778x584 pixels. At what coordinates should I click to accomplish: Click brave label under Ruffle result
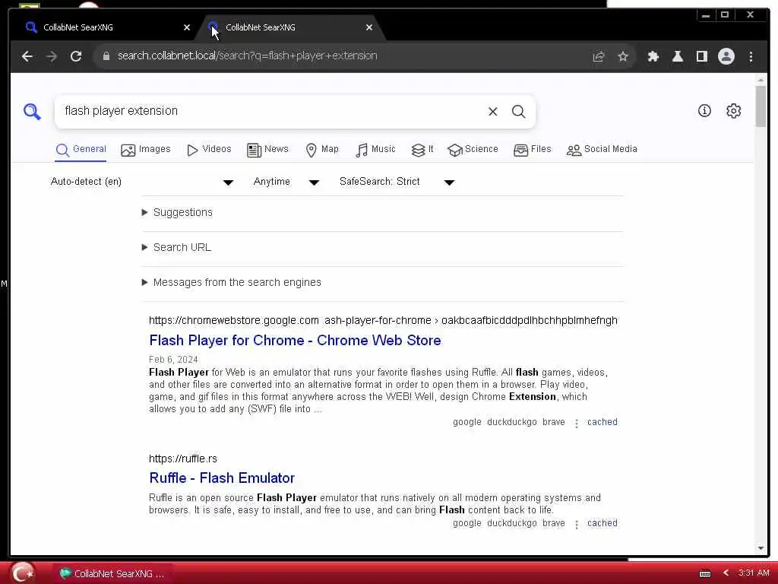(x=553, y=523)
